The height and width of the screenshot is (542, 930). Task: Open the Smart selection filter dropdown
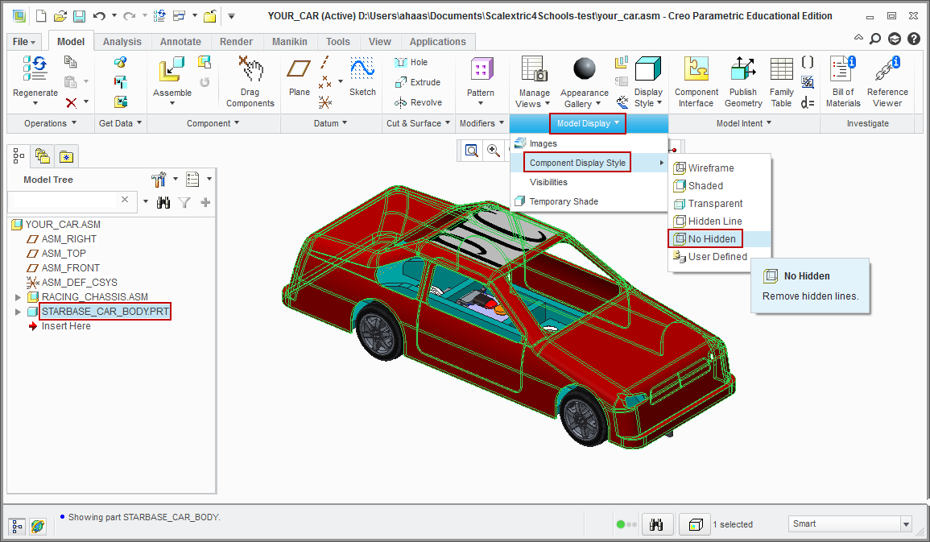[x=906, y=524]
